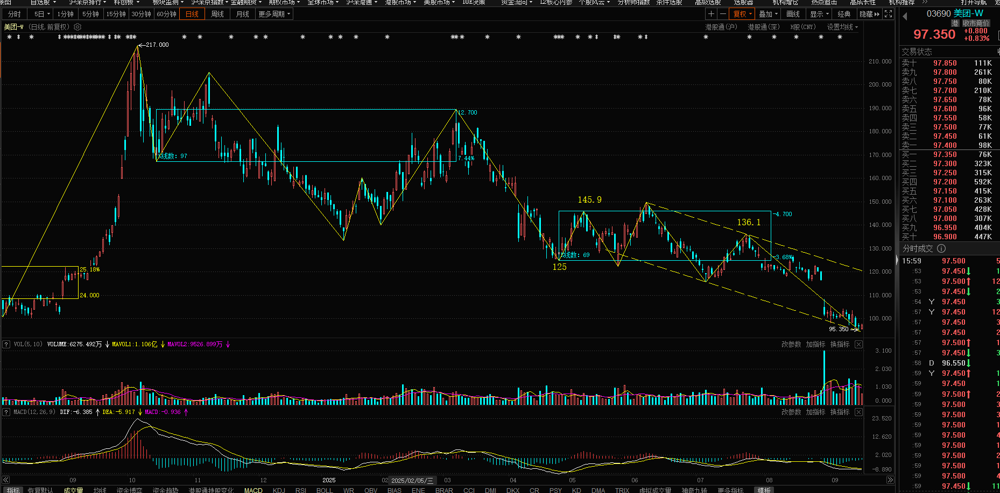Close the MACD indicator panel
The width and height of the screenshot is (1000, 493).
click(x=858, y=412)
